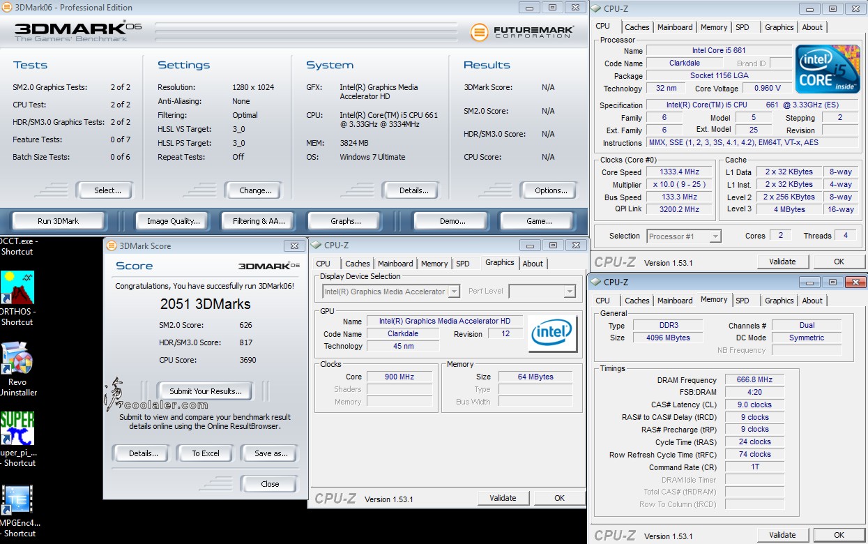Open Mainboard tab in the Processor CPU-Z window
Image resolution: width=868 pixels, height=544 pixels.
click(x=675, y=27)
